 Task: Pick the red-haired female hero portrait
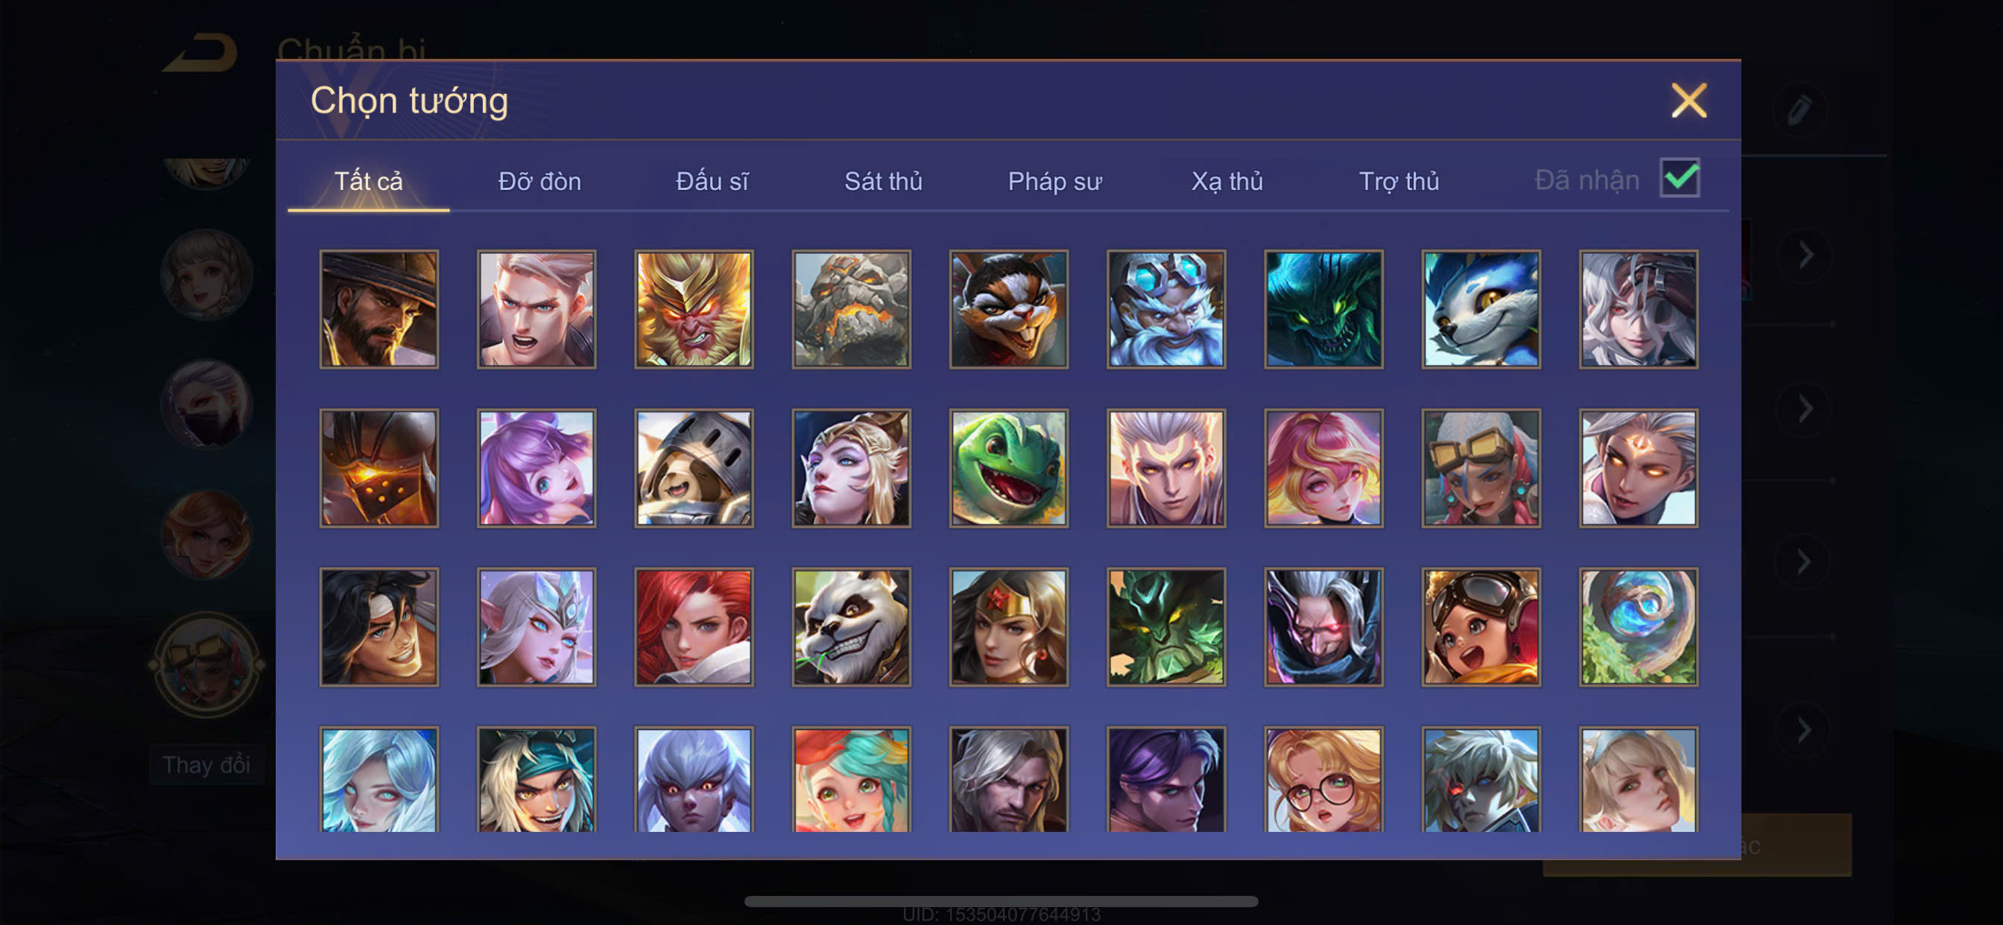click(694, 626)
